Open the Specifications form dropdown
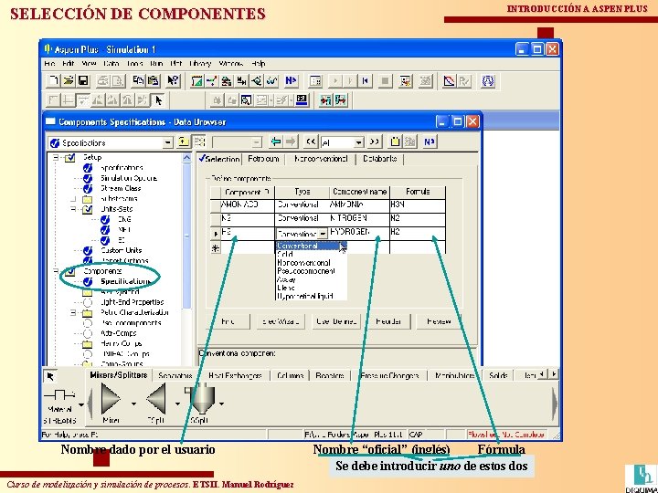 [168, 142]
